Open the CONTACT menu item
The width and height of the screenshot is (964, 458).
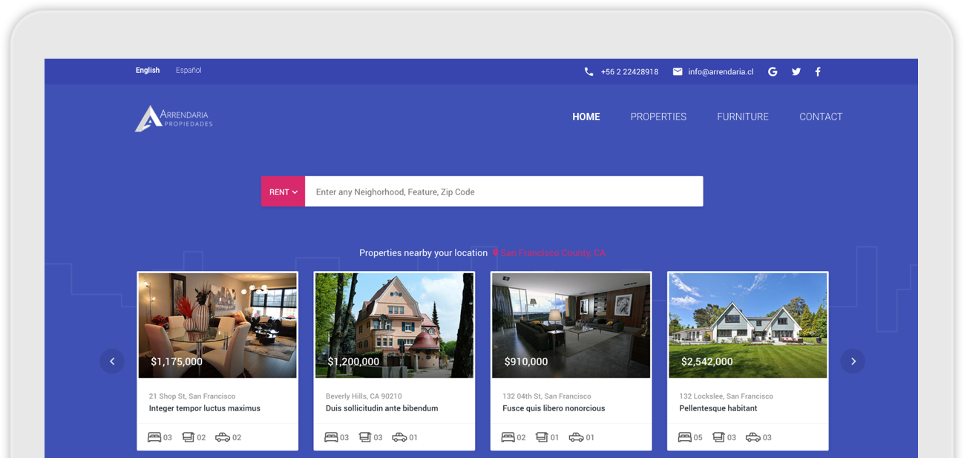point(821,117)
